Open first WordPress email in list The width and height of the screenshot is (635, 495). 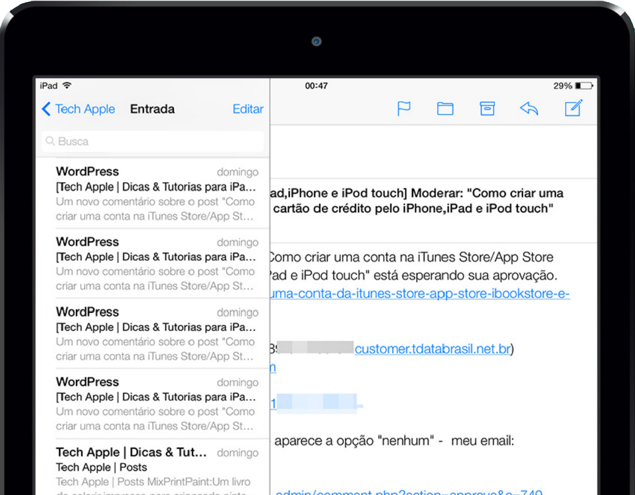[x=153, y=194]
